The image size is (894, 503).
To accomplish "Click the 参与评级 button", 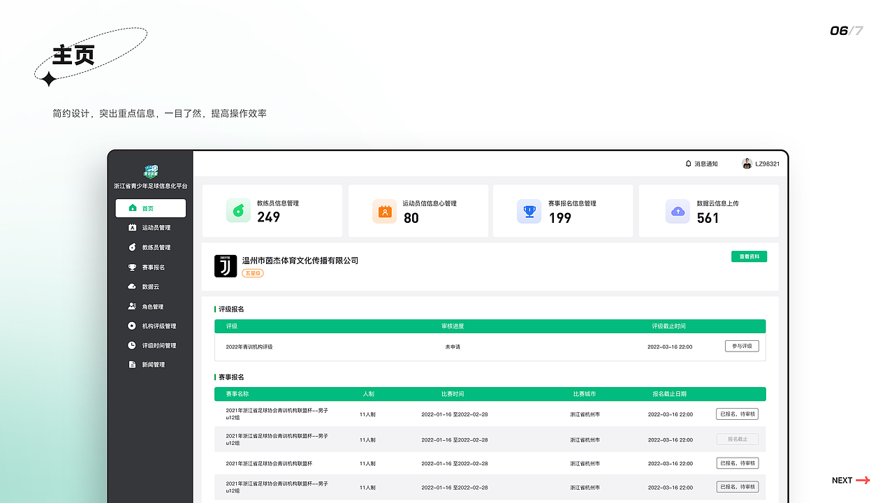I will 742,346.
